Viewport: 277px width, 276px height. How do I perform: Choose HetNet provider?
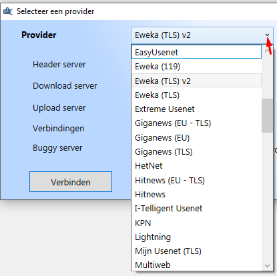[x=196, y=166]
